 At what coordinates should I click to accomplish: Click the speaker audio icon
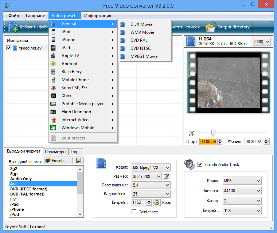pos(190,165)
